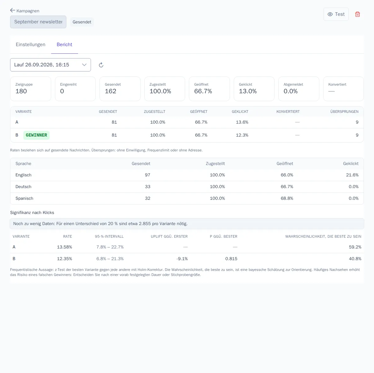Click the 95-%-INTERVALL column header

(x=109, y=236)
